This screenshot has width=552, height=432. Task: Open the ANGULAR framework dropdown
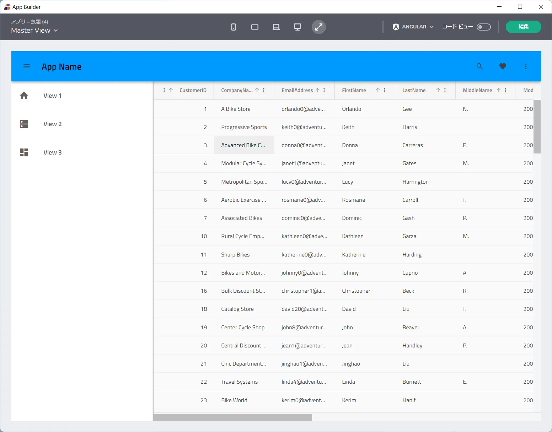(x=413, y=27)
